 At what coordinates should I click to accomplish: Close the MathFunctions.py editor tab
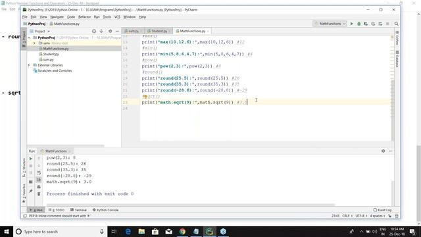(208, 31)
